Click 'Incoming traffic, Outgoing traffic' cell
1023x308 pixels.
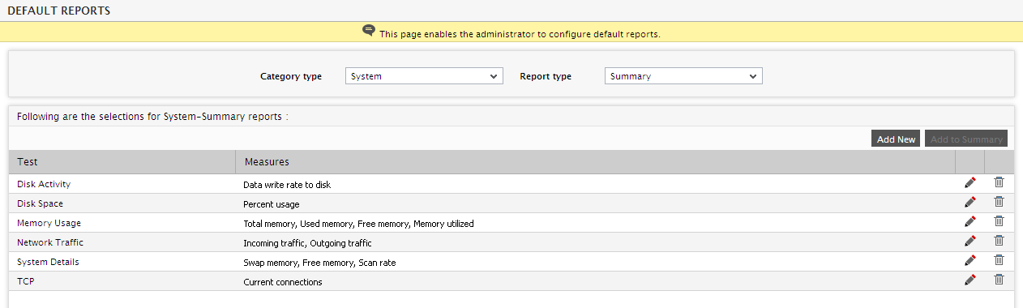pos(307,243)
